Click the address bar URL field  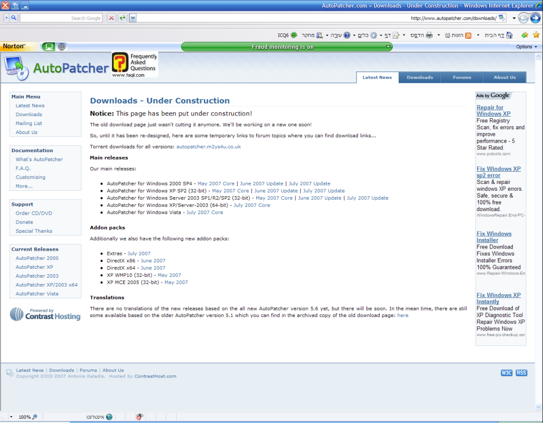tap(317, 18)
